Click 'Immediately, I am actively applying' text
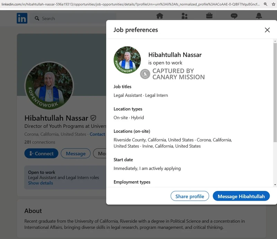This screenshot has width=277, height=239. click(147, 168)
